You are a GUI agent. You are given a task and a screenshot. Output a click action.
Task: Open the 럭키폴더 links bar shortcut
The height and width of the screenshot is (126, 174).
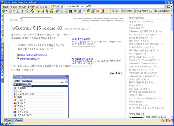tap(127, 11)
